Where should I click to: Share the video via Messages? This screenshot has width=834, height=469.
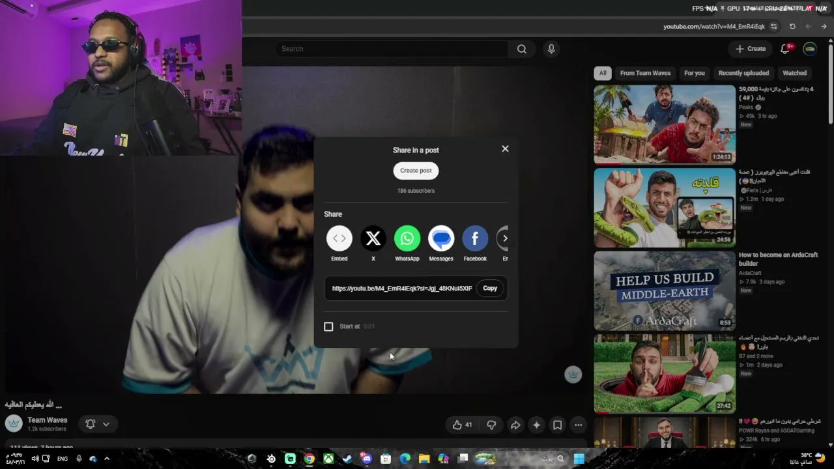[441, 238]
